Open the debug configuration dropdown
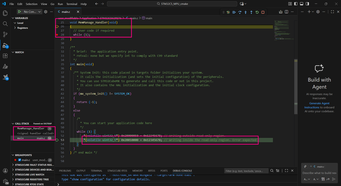Image resolution: width=341 pixels, height=186 pixels. (x=40, y=12)
